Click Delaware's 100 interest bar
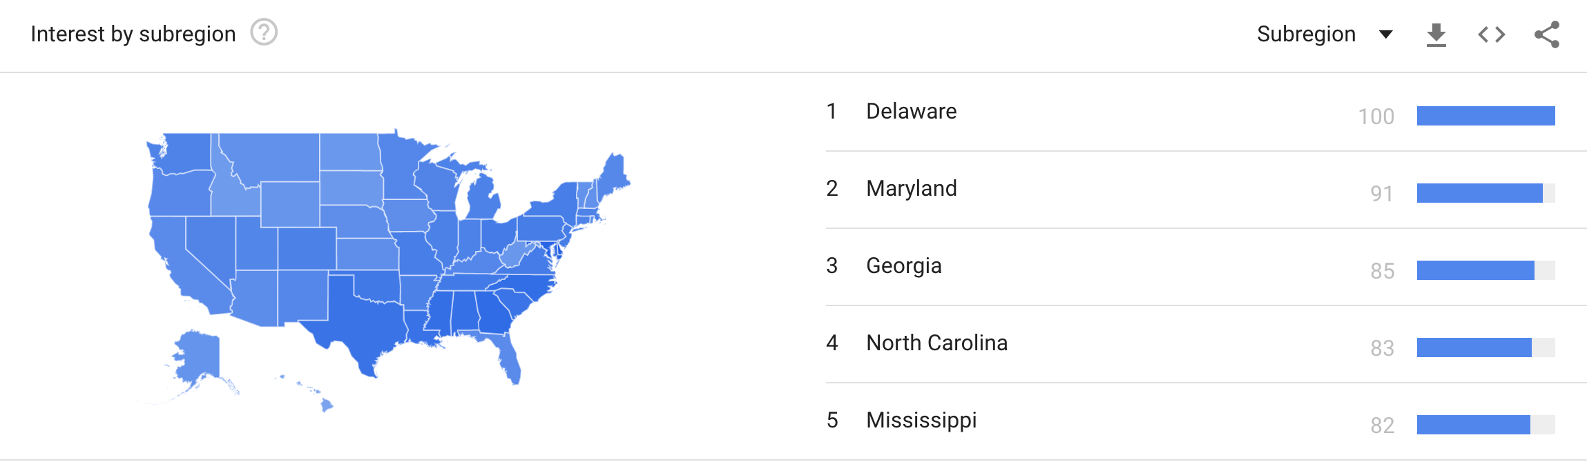 point(1485,116)
